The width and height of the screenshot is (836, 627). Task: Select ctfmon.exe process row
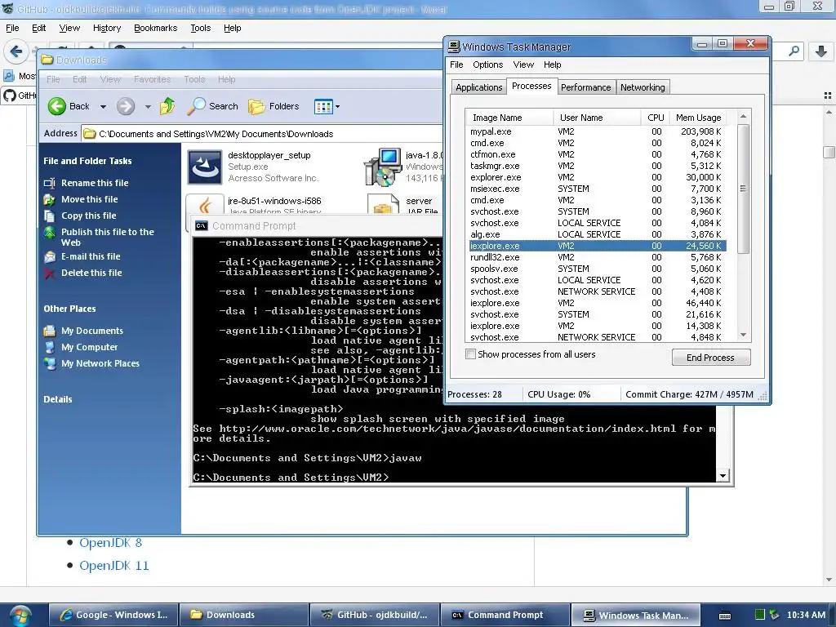(x=596, y=154)
